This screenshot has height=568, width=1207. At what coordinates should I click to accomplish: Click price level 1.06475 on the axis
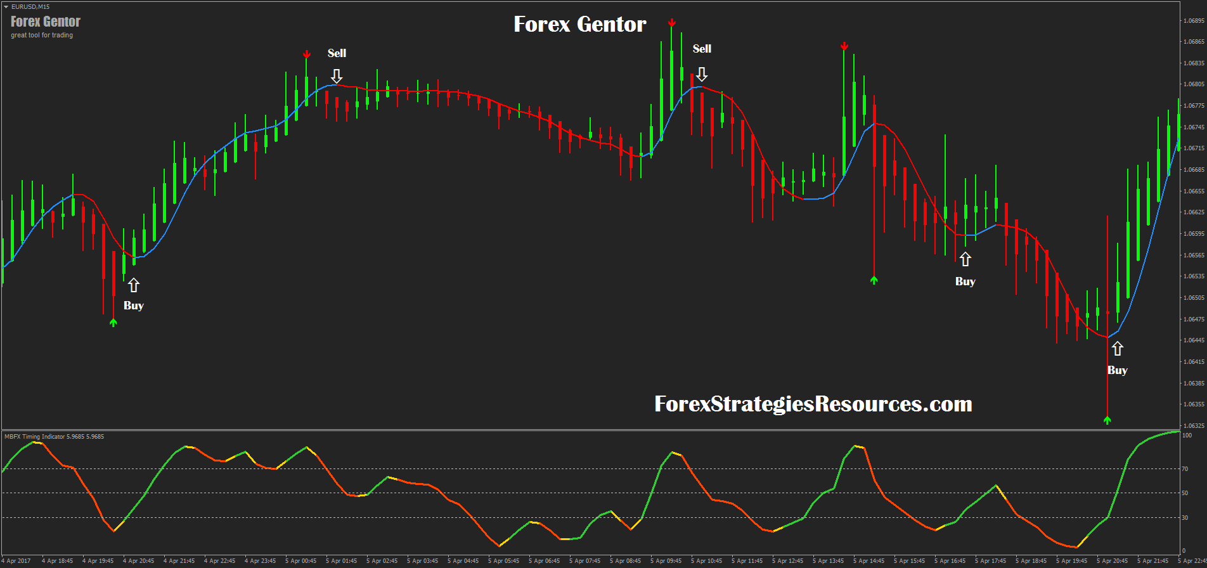coord(1194,319)
